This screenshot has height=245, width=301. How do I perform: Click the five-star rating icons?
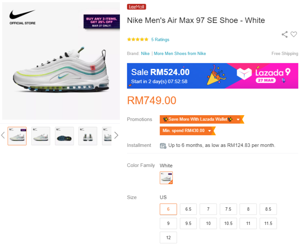click(138, 39)
